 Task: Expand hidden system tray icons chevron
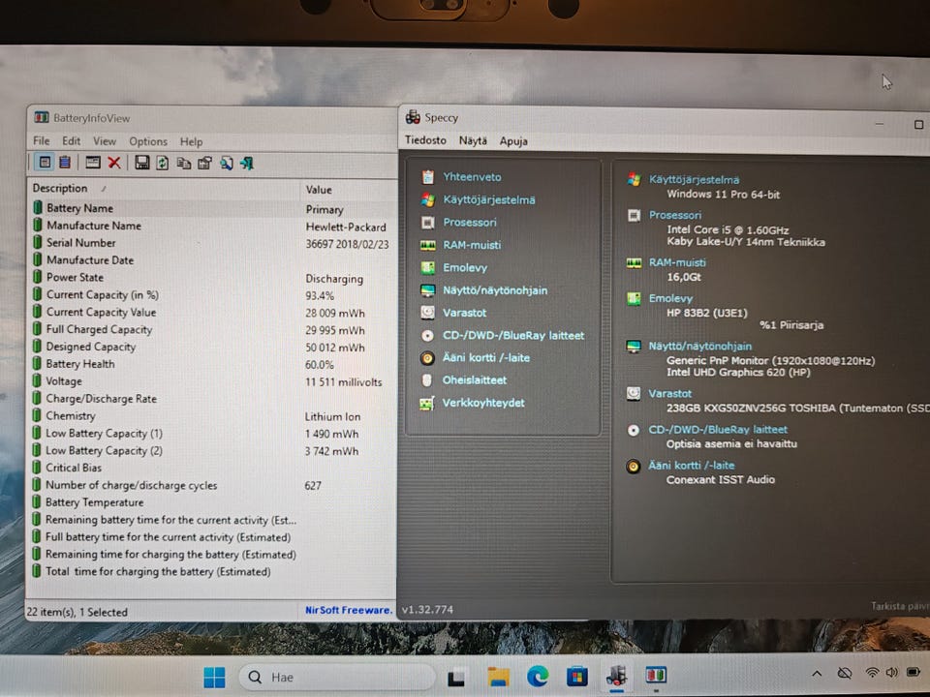pyautogui.click(x=817, y=674)
